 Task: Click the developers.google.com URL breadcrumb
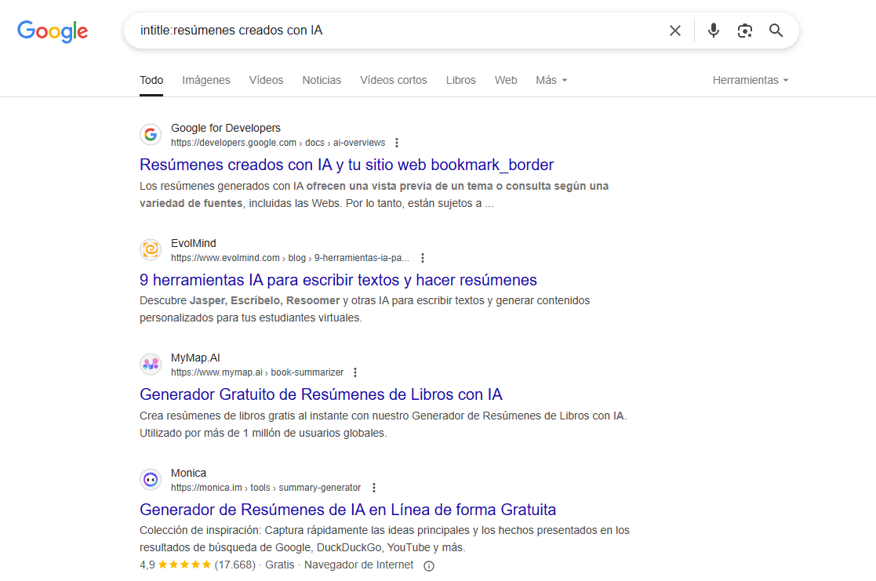278,143
